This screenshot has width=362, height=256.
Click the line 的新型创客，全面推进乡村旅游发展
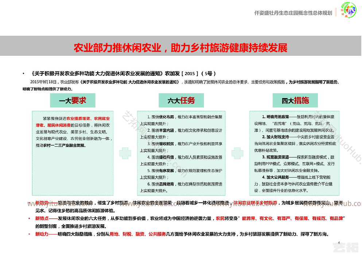tap(71, 226)
